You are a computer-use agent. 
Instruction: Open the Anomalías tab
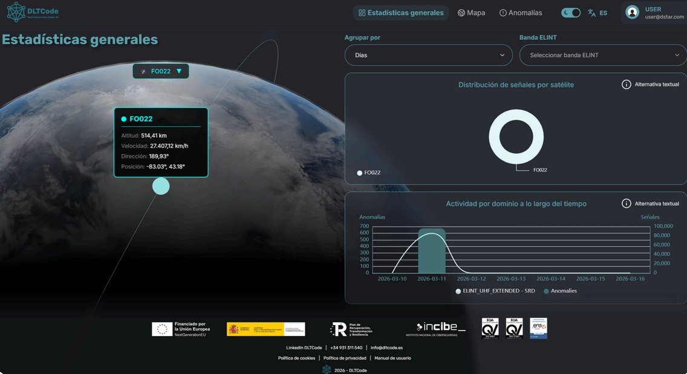point(521,13)
